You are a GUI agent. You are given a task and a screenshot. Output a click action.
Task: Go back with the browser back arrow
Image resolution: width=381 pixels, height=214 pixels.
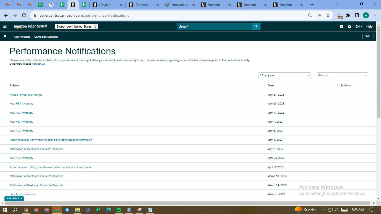(x=6, y=16)
